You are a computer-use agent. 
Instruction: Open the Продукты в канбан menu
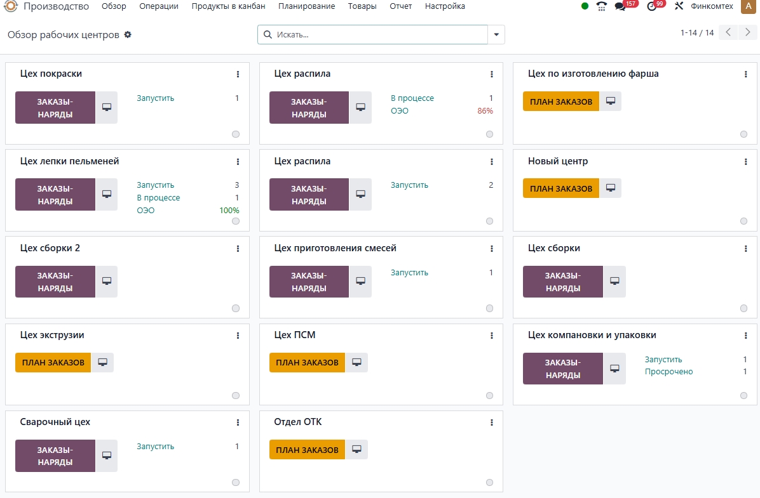228,6
